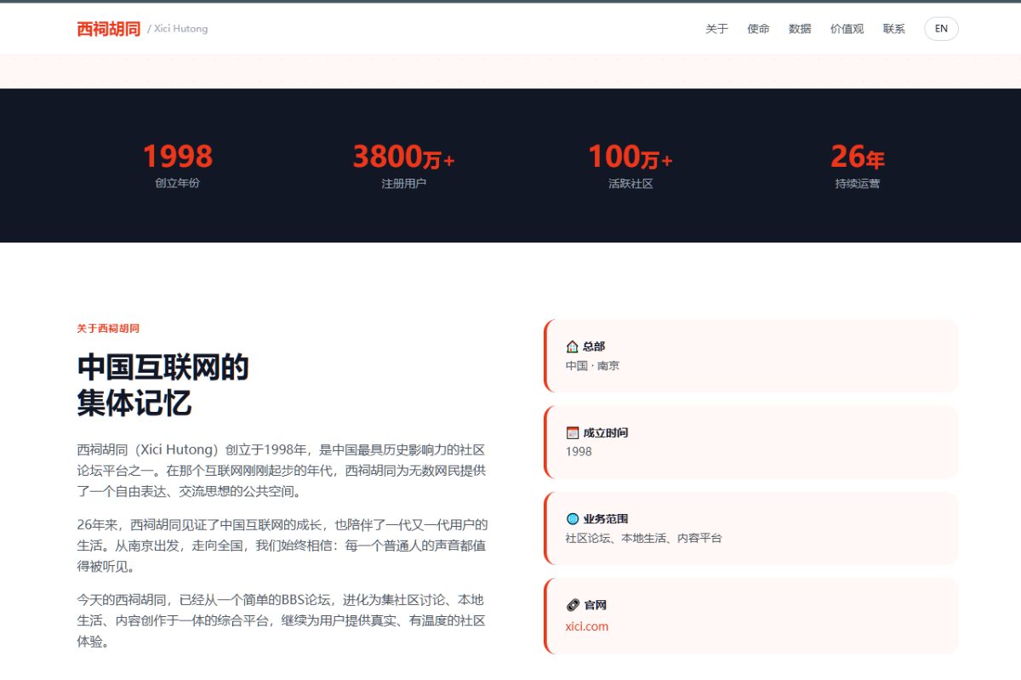This screenshot has height=680, width=1021.
Task: Switch language with the EN button
Action: pos(941,29)
